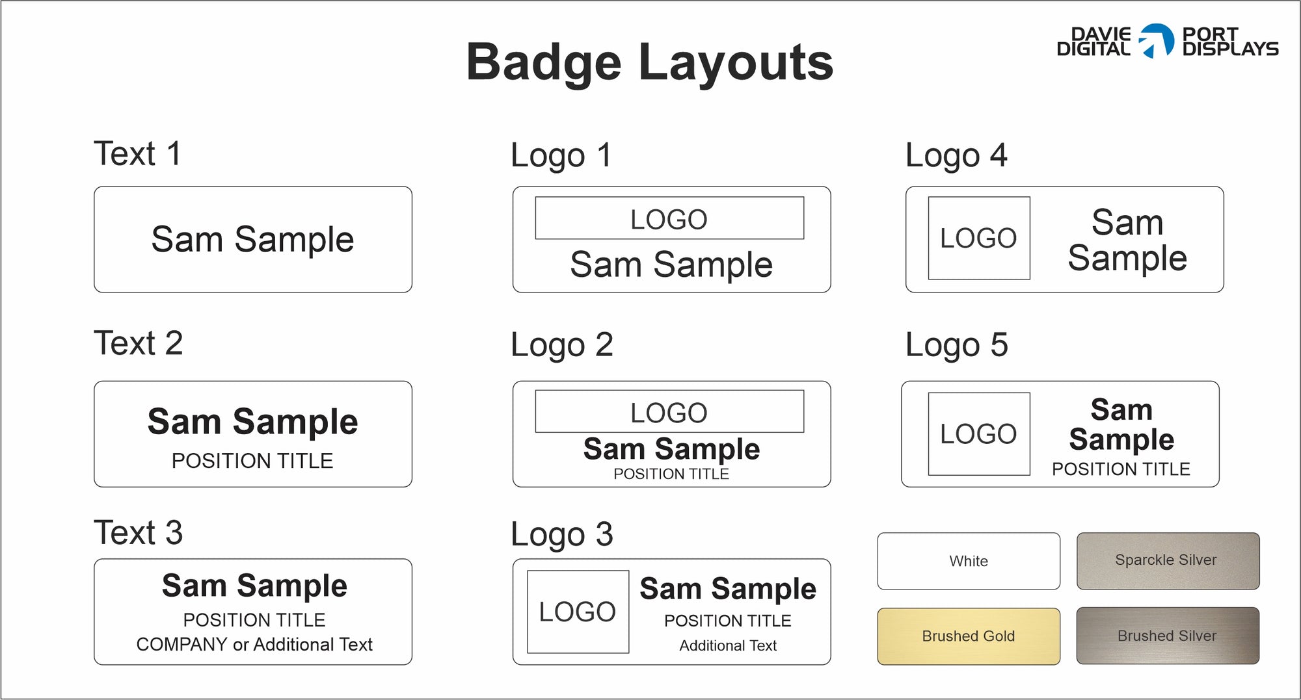Click the square LOGO box in Logo 4
The height and width of the screenshot is (700, 1301).
[x=979, y=238]
